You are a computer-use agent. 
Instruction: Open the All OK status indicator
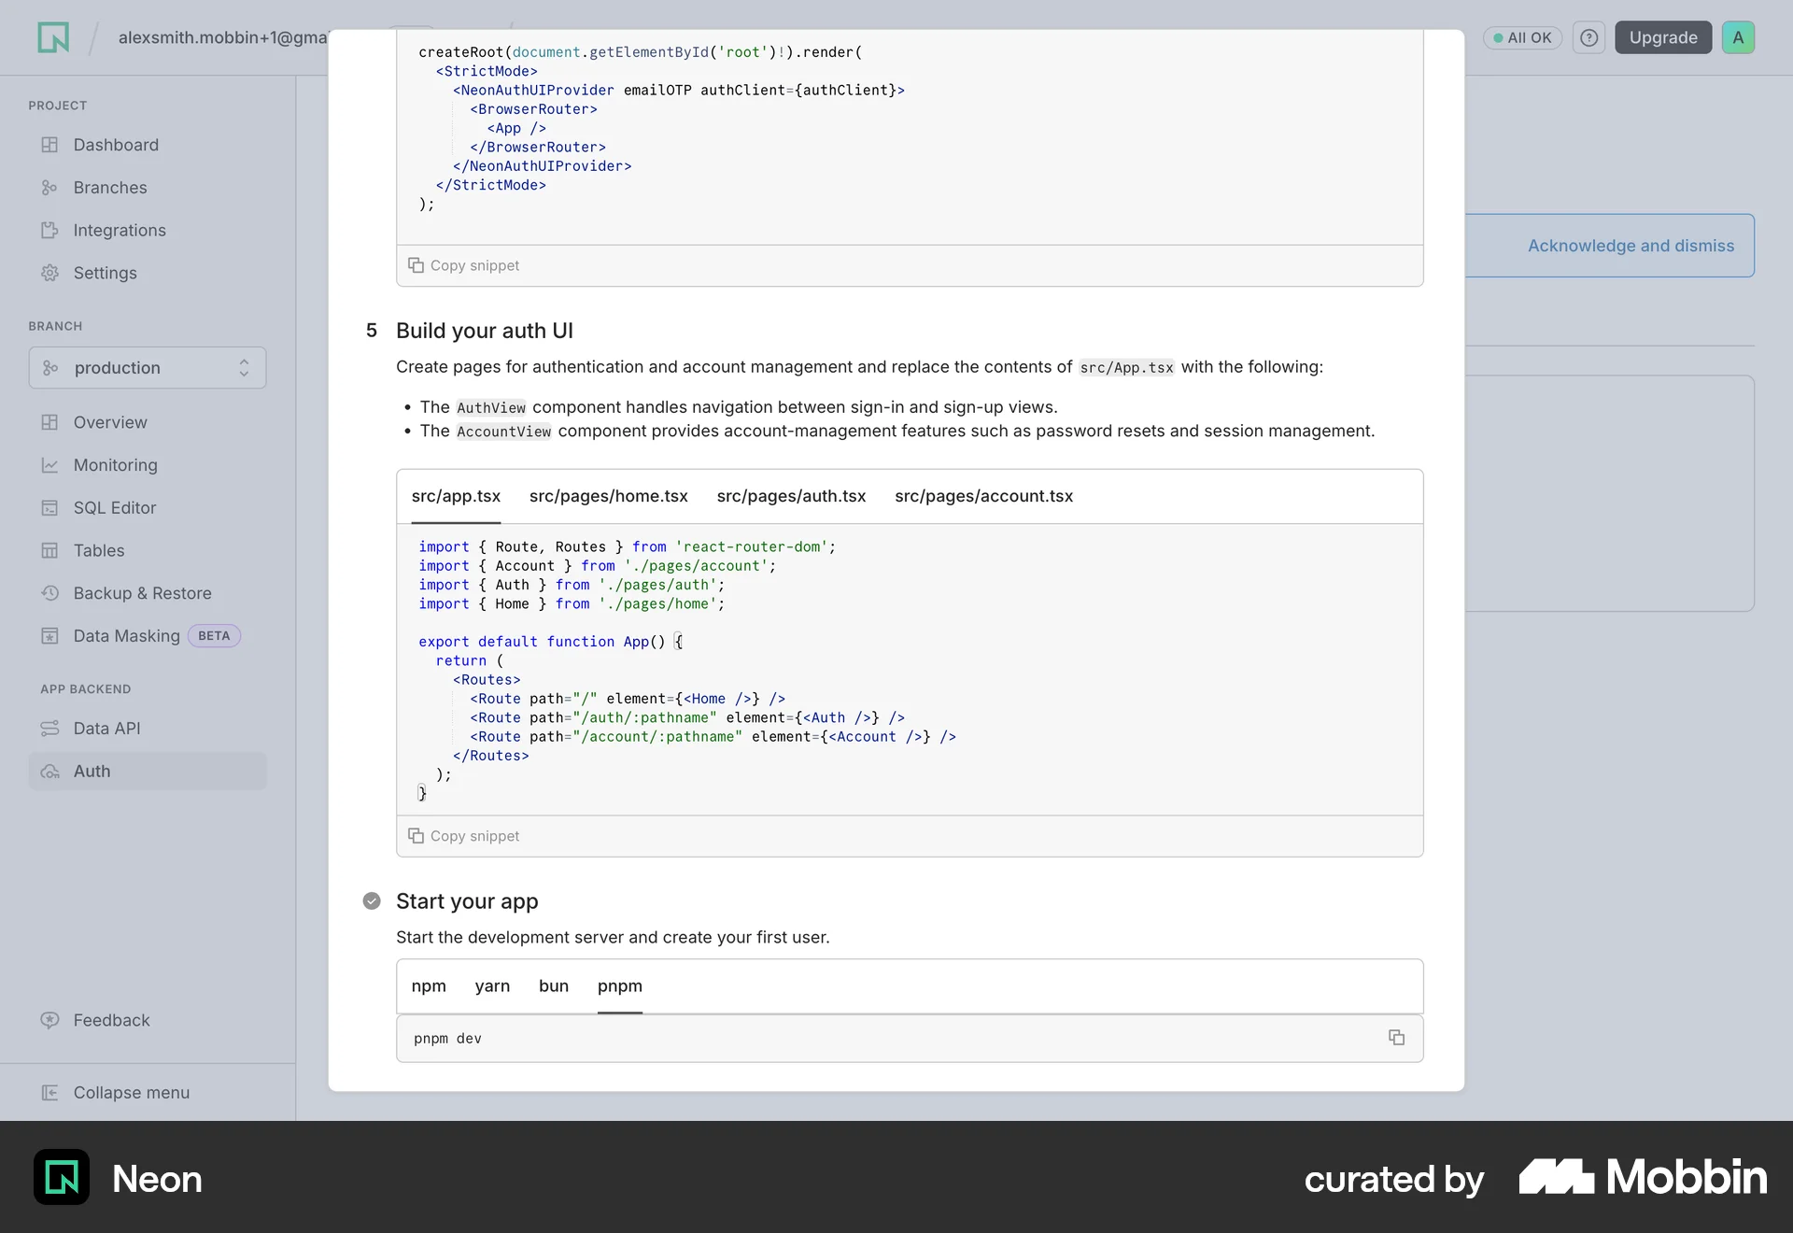coord(1522,37)
